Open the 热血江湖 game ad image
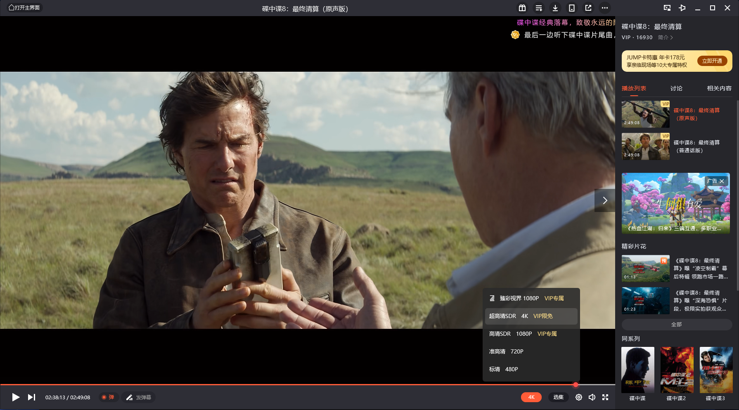Screen dimensions: 739x410 (676, 203)
